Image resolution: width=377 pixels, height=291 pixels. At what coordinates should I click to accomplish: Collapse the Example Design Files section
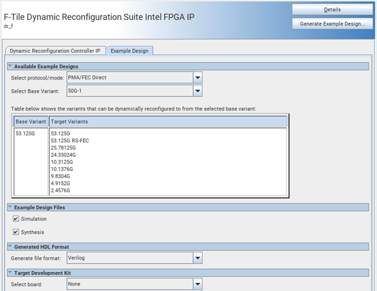(10, 208)
